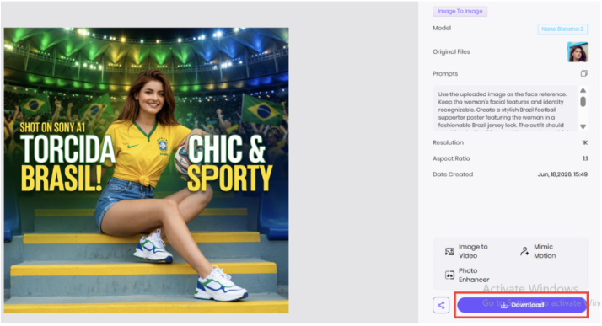Image resolution: width=602 pixels, height=326 pixels.
Task: Click the Resolution label
Action: tap(448, 142)
